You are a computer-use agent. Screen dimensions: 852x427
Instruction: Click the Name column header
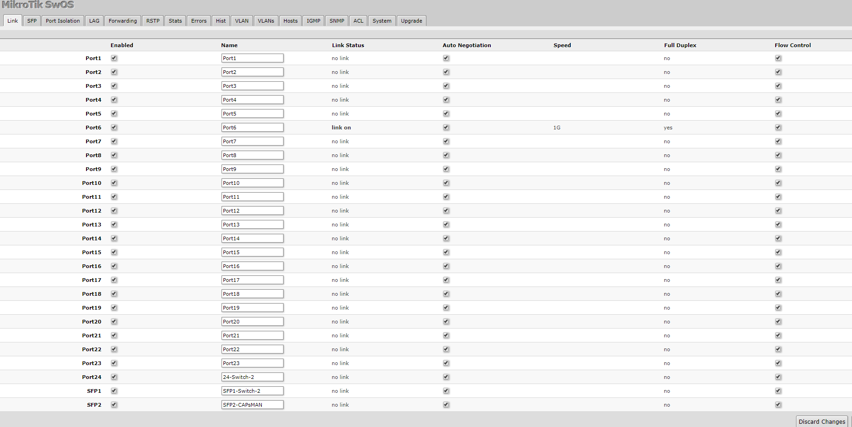(x=229, y=45)
